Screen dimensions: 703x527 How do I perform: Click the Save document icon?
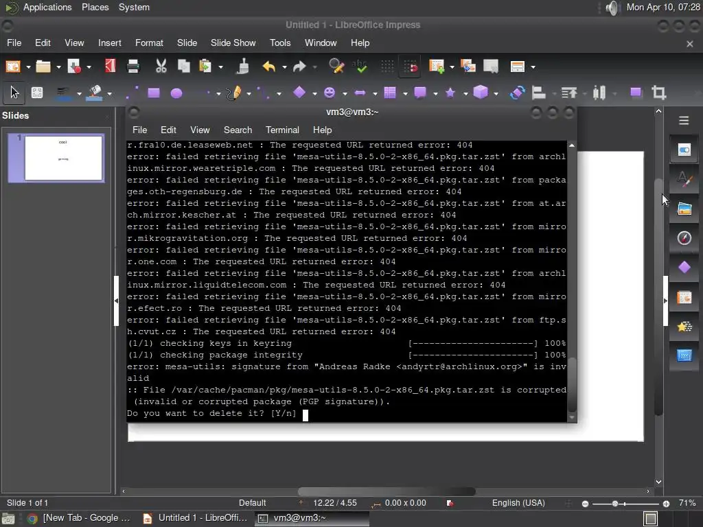[73, 67]
